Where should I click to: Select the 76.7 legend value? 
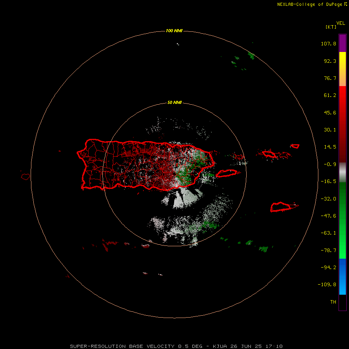pyautogui.click(x=330, y=78)
